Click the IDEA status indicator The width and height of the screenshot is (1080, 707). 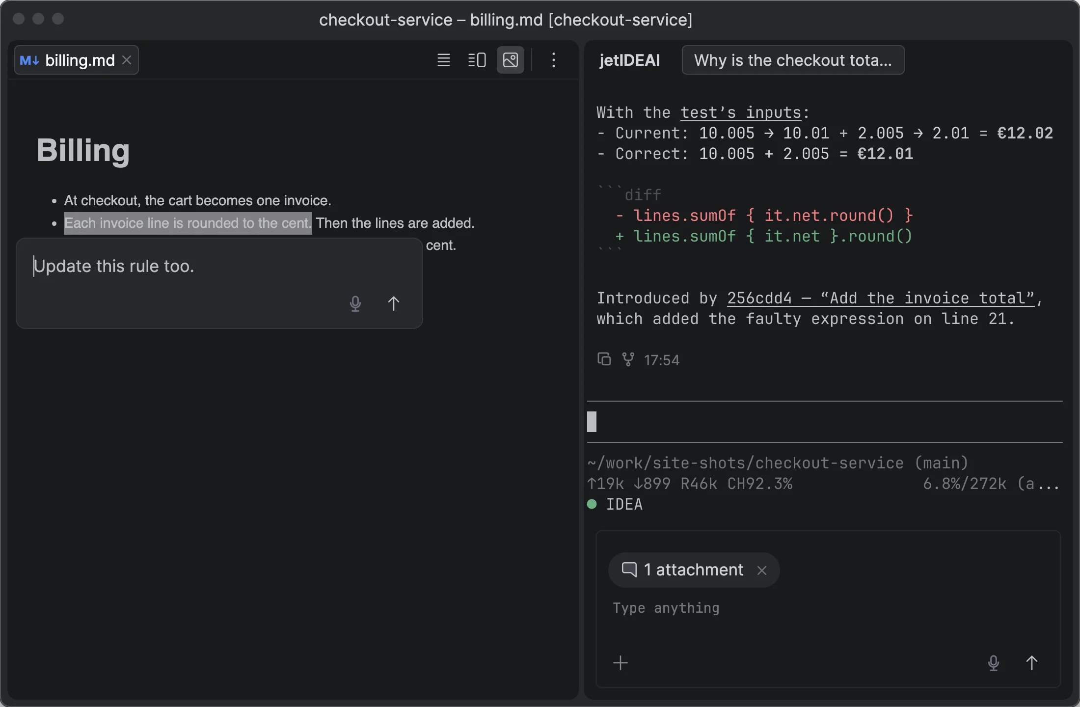point(615,504)
